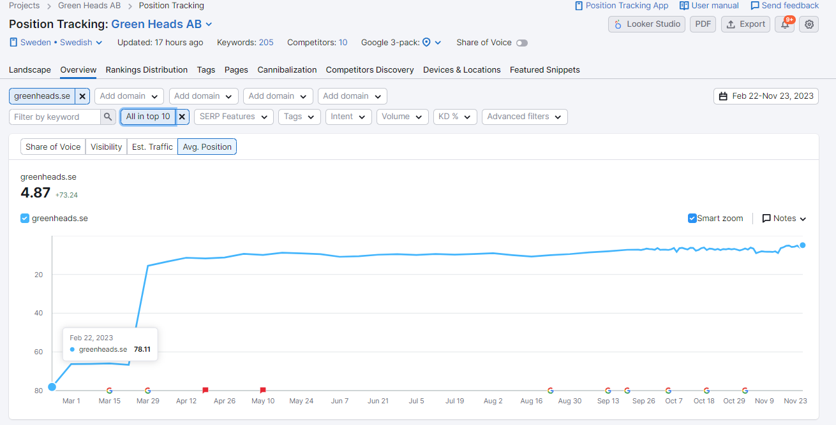Open the SERP Features filter dropdown
Image resolution: width=836 pixels, height=425 pixels.
pyautogui.click(x=234, y=117)
